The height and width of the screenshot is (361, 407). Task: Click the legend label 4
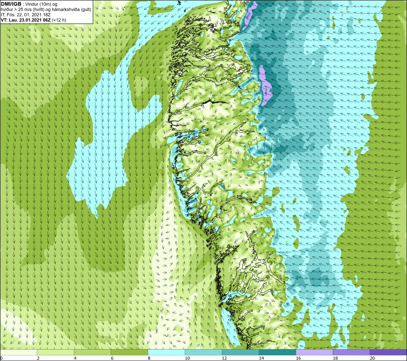click(x=75, y=358)
